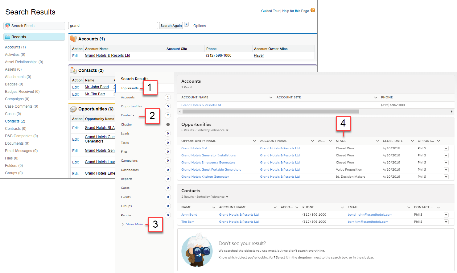This screenshot has width=457, height=273.
Task: Click the Value Proposition stage cell
Action: 349,170
